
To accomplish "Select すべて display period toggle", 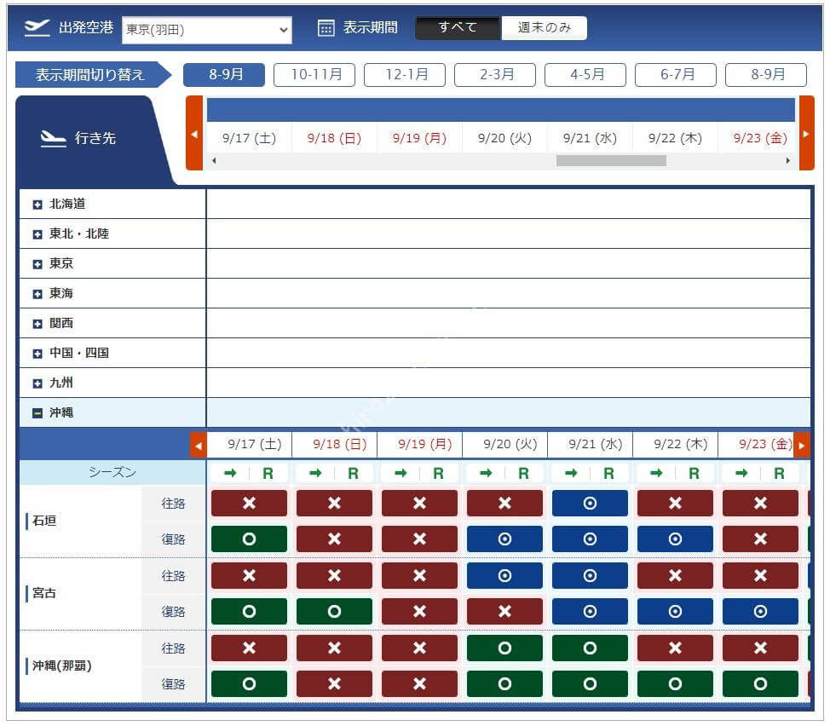I will [x=458, y=27].
